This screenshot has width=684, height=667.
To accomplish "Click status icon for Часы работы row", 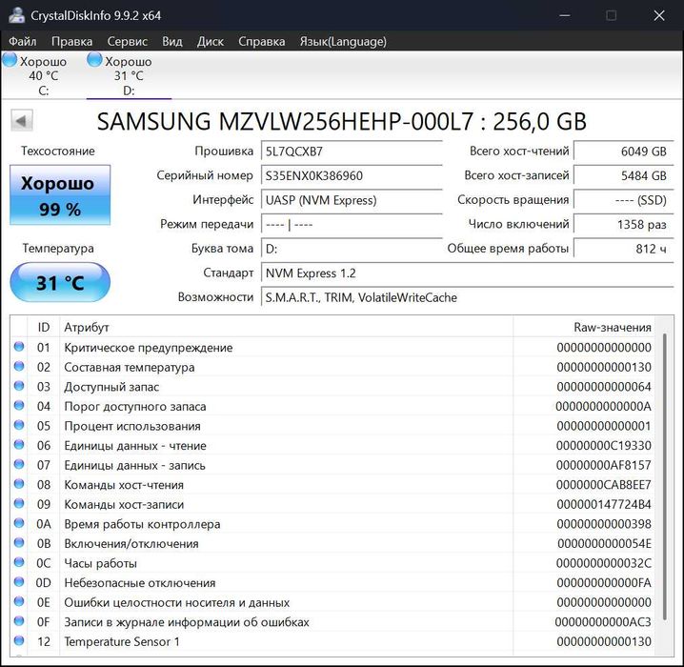I will coord(19,562).
